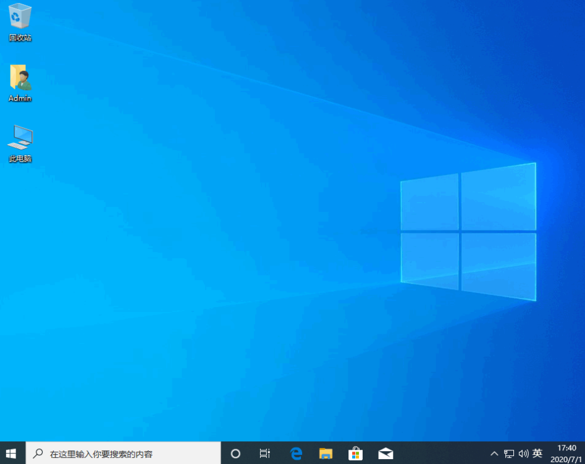
Task: Expand hidden system tray icons
Action: (495, 452)
